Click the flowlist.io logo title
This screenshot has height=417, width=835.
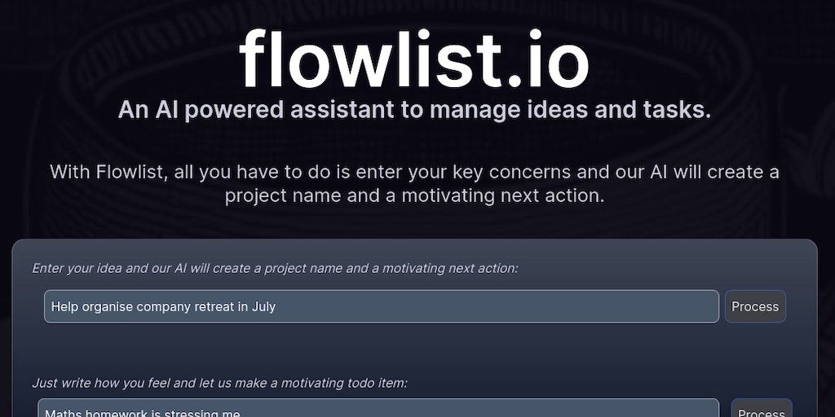[414, 59]
